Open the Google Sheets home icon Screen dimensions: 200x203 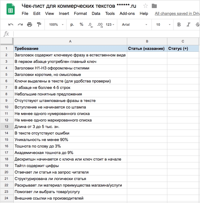[11, 10]
